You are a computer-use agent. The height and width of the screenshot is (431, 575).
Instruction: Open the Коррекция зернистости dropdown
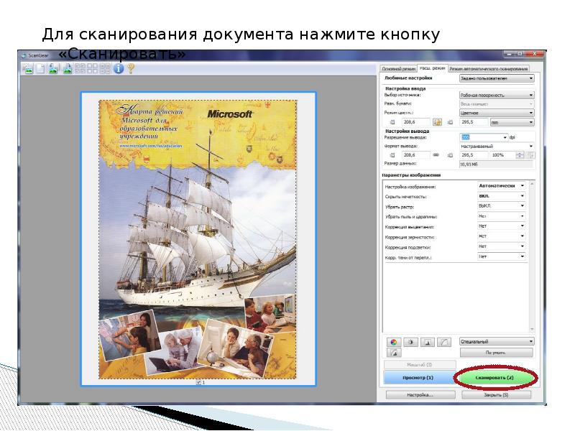pos(501,236)
